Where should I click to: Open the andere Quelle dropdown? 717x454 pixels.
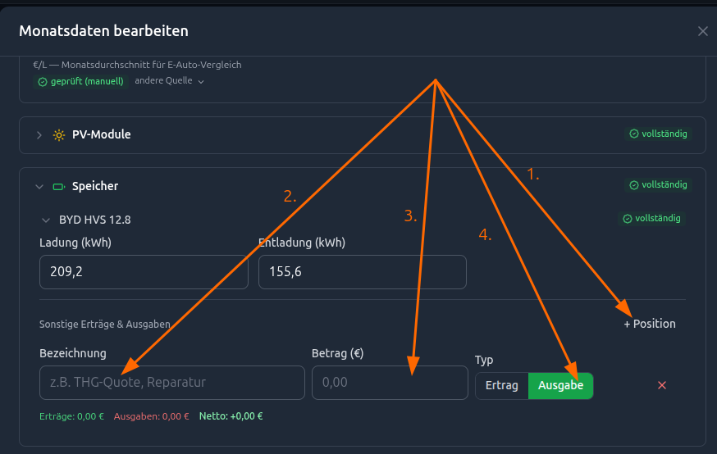169,81
